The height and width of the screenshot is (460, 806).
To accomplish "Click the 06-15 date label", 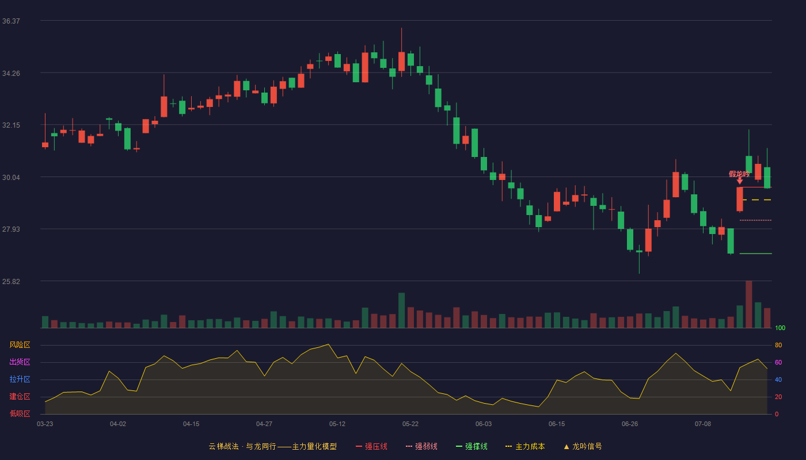I will tap(557, 424).
